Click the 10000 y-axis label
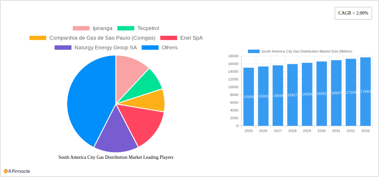 point(233,87)
